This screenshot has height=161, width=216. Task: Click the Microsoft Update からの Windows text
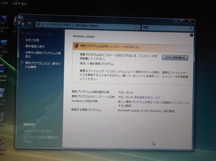[146, 111]
